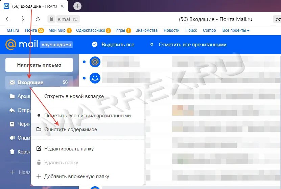The image size is (281, 189).
Task: Click the Архив folder icon
Action: coord(12,96)
